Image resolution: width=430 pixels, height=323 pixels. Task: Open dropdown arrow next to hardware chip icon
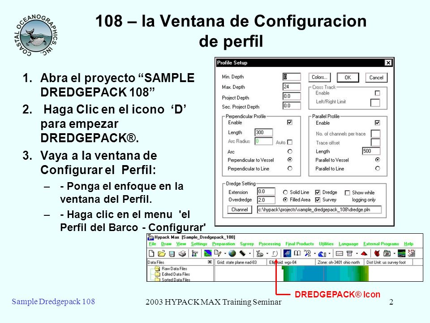click(x=250, y=253)
